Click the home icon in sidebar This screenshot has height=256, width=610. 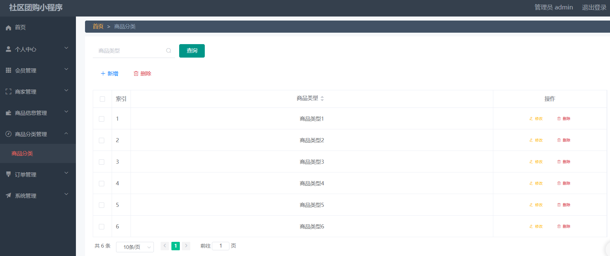[8, 28]
